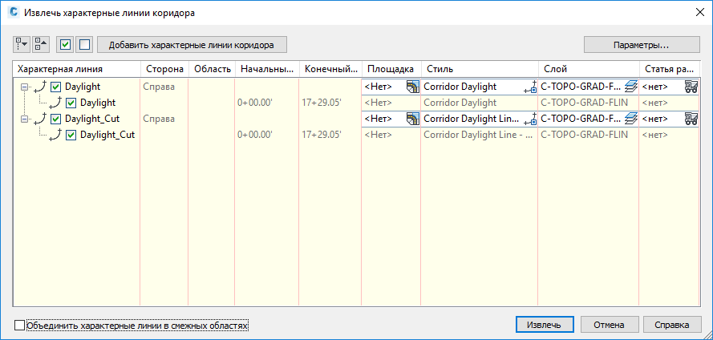
Task: Open style picker icon for Corridor Daylight
Action: [530, 87]
